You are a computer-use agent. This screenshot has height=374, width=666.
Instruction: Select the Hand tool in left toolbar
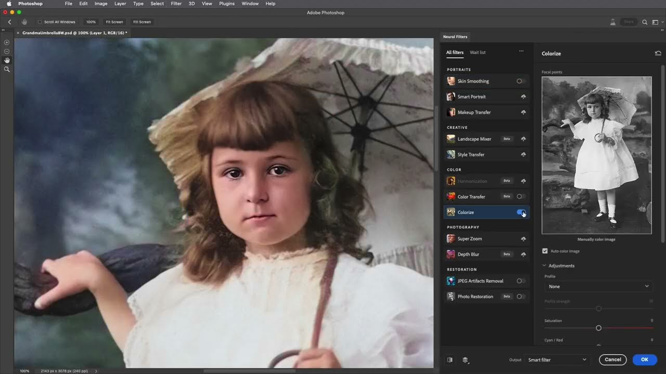coord(7,60)
